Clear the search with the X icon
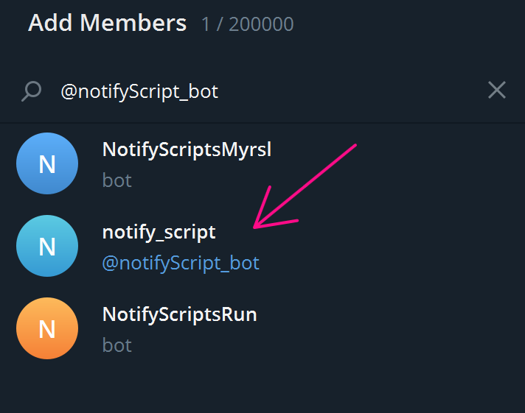This screenshot has height=413, width=525. point(497,91)
